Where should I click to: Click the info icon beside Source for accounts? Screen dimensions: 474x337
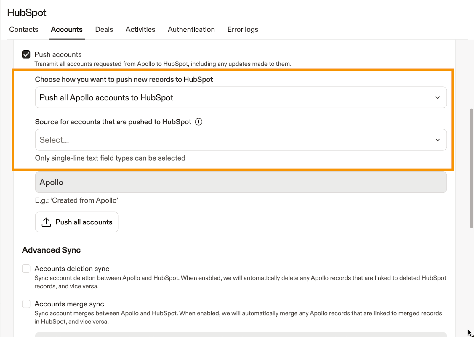click(x=198, y=122)
